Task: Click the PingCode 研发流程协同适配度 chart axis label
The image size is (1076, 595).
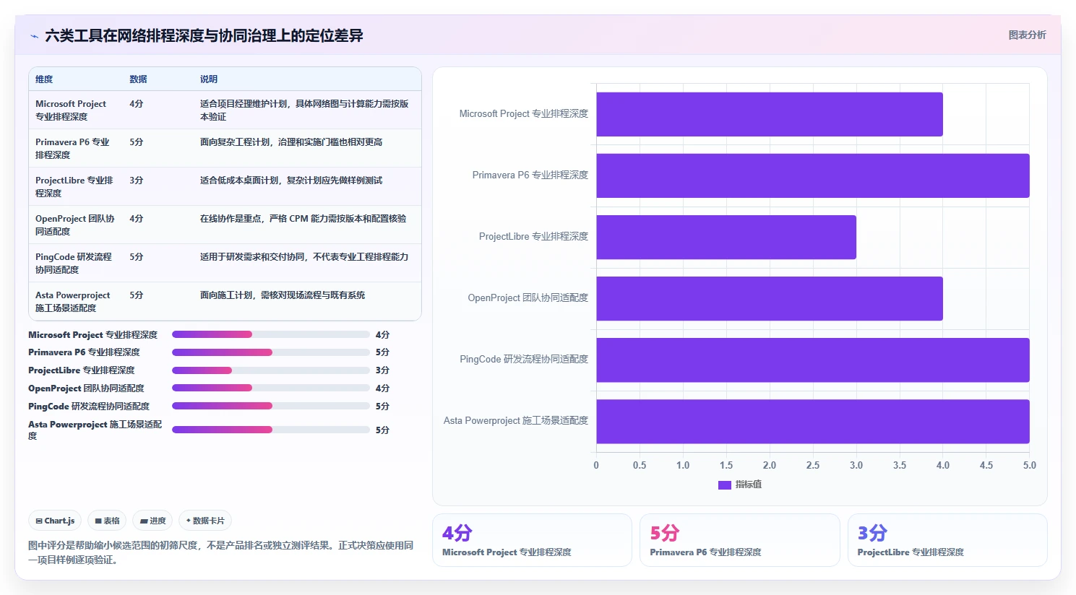Action: [524, 359]
